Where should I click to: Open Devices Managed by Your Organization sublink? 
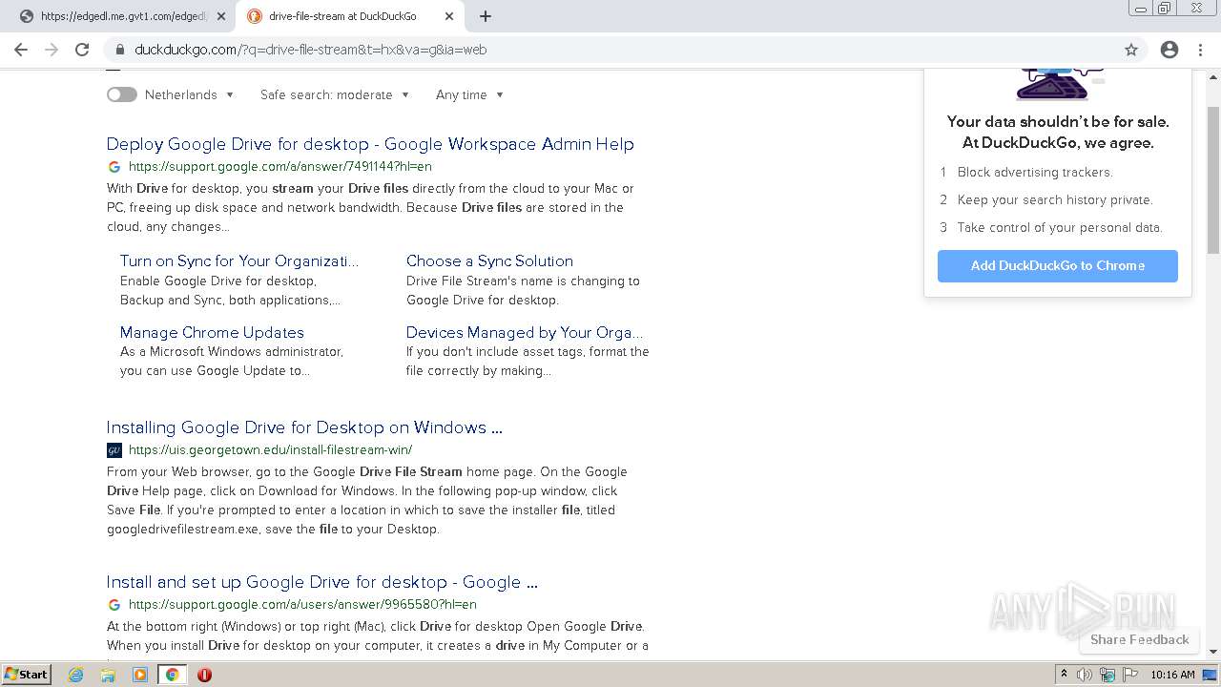(525, 332)
